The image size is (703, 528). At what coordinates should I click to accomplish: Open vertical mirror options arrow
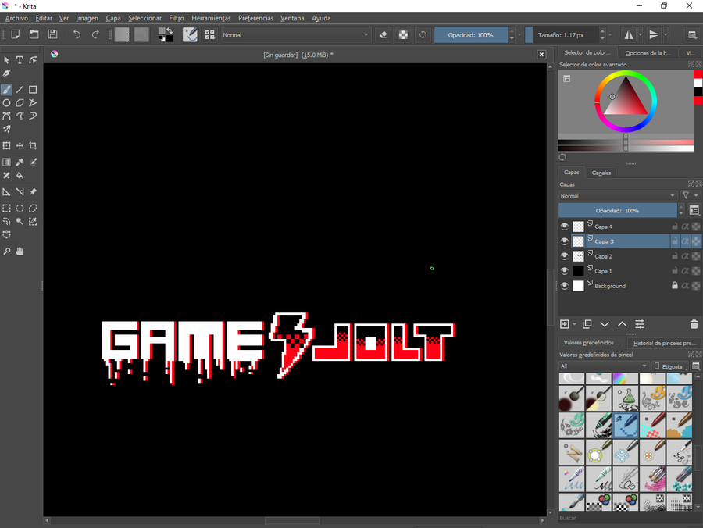click(666, 34)
